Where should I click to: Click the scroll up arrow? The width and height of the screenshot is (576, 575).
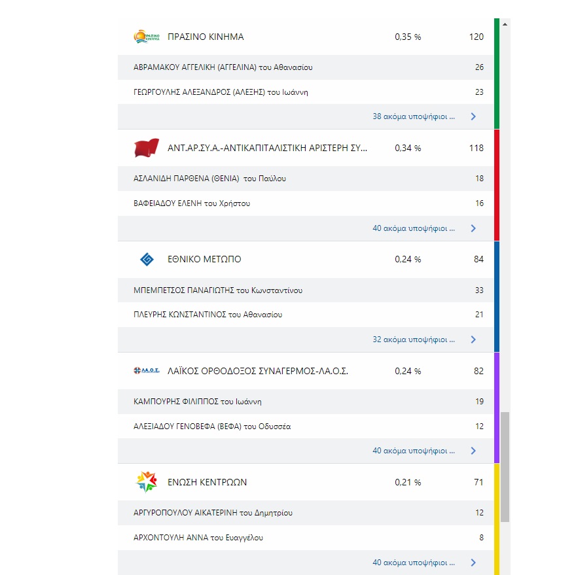pyautogui.click(x=505, y=24)
